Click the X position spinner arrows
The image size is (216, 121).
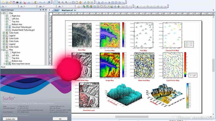[18, 6]
